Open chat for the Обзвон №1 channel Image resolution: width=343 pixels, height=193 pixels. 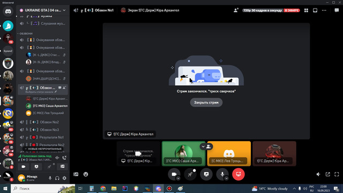59,88
